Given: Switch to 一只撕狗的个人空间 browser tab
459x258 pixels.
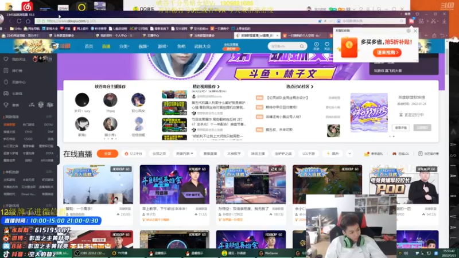Looking at the screenshot, I should [303, 36].
